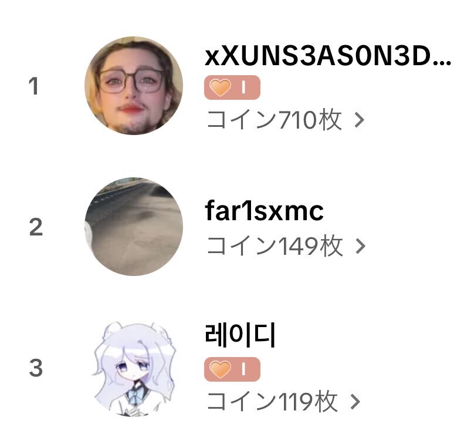View コイン119枚 coin details
The height and width of the screenshot is (441, 464).
(272, 401)
